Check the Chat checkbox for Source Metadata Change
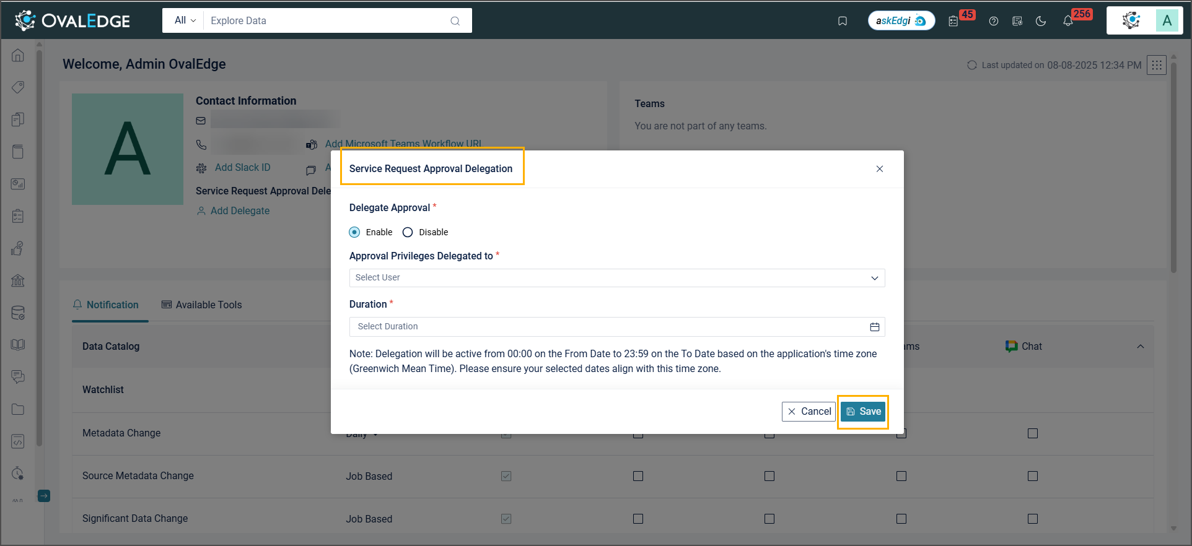This screenshot has width=1192, height=546. 1032,476
